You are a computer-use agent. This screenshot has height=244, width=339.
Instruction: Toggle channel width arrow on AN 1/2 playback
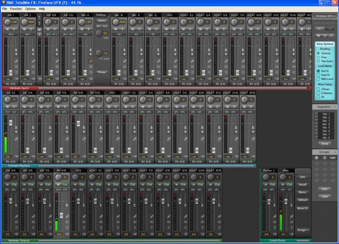click(16, 156)
